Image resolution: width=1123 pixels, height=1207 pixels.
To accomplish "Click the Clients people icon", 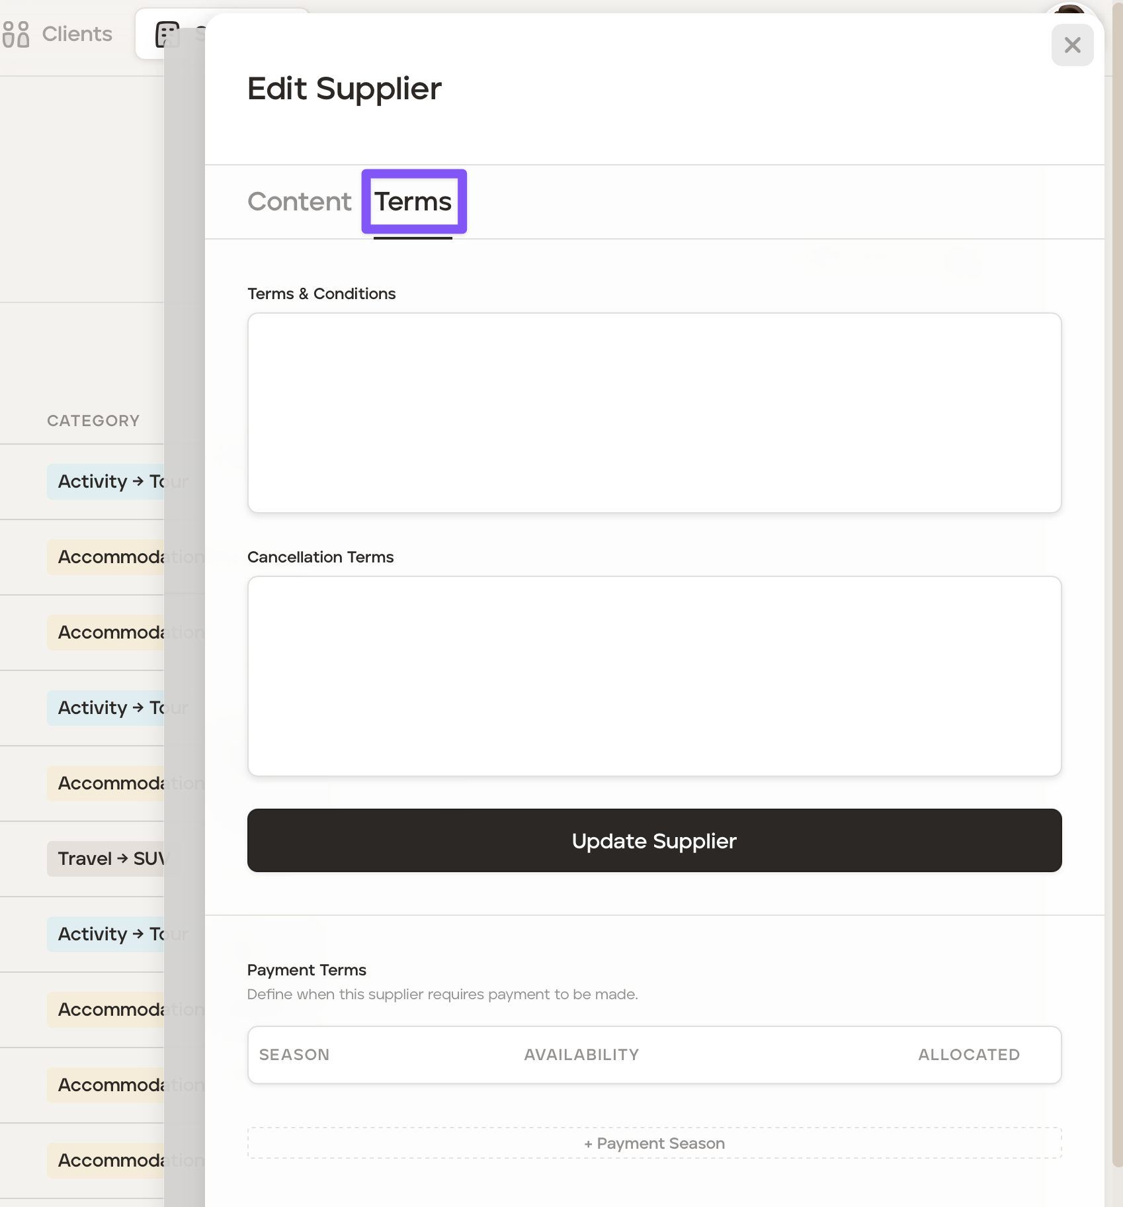I will tap(16, 34).
